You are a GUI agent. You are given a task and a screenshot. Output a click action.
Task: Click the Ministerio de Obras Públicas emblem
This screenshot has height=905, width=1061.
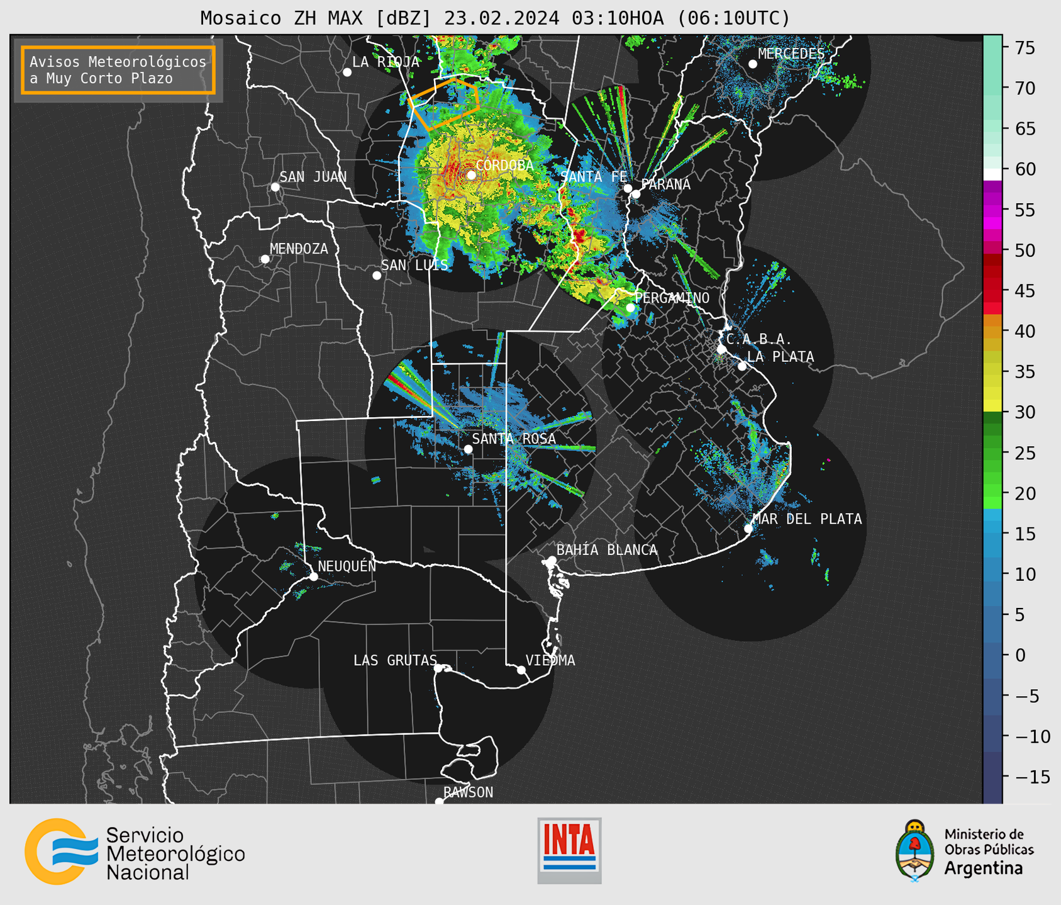coord(915,851)
